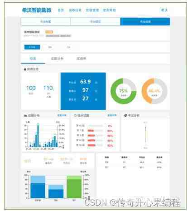This screenshot has height=211, width=187.
Task: Click the blue link in 低分试题 panel header
Action: coord(112,115)
